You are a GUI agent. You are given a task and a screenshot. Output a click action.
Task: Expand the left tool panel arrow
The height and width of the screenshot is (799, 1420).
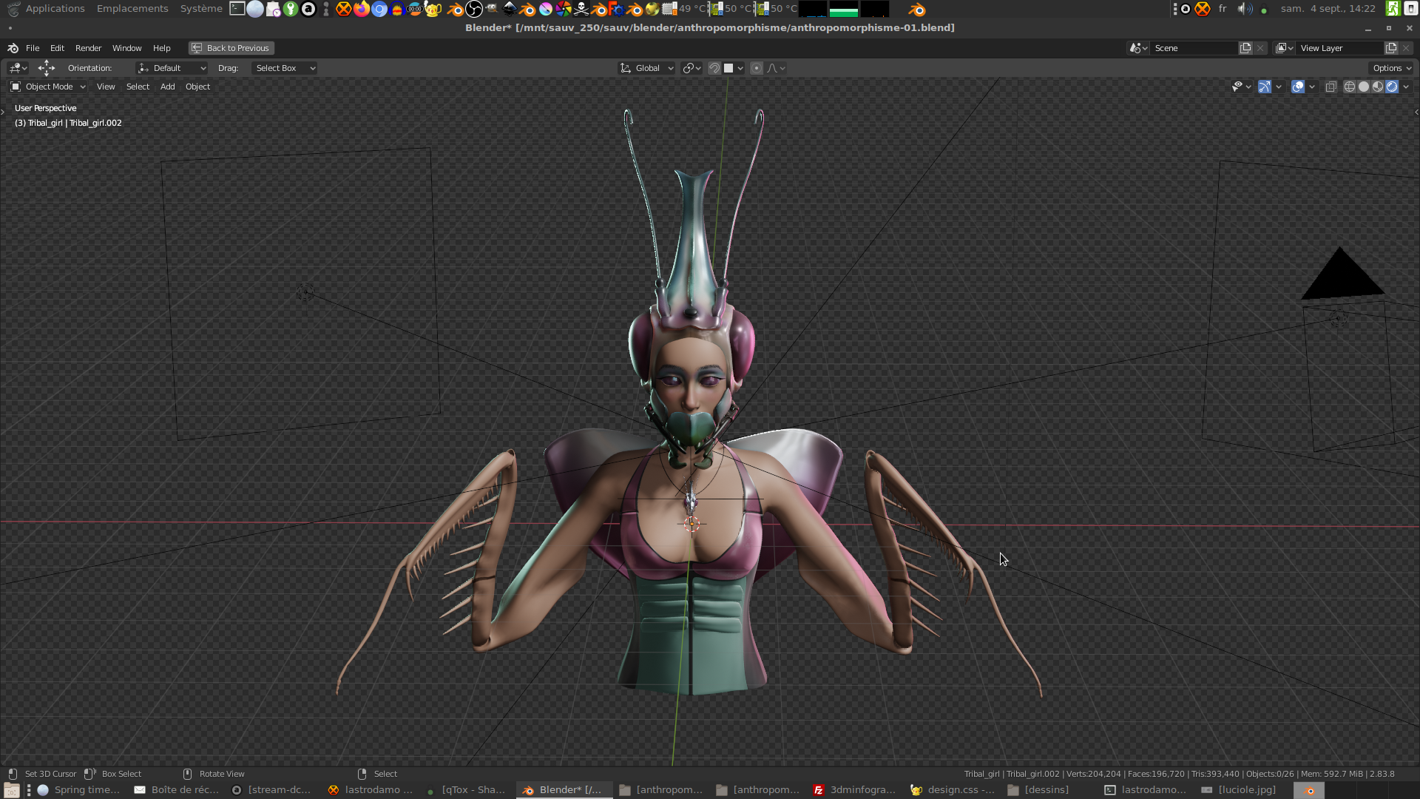pos(3,112)
